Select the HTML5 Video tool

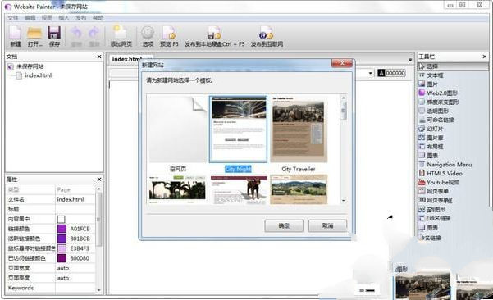(x=441, y=174)
